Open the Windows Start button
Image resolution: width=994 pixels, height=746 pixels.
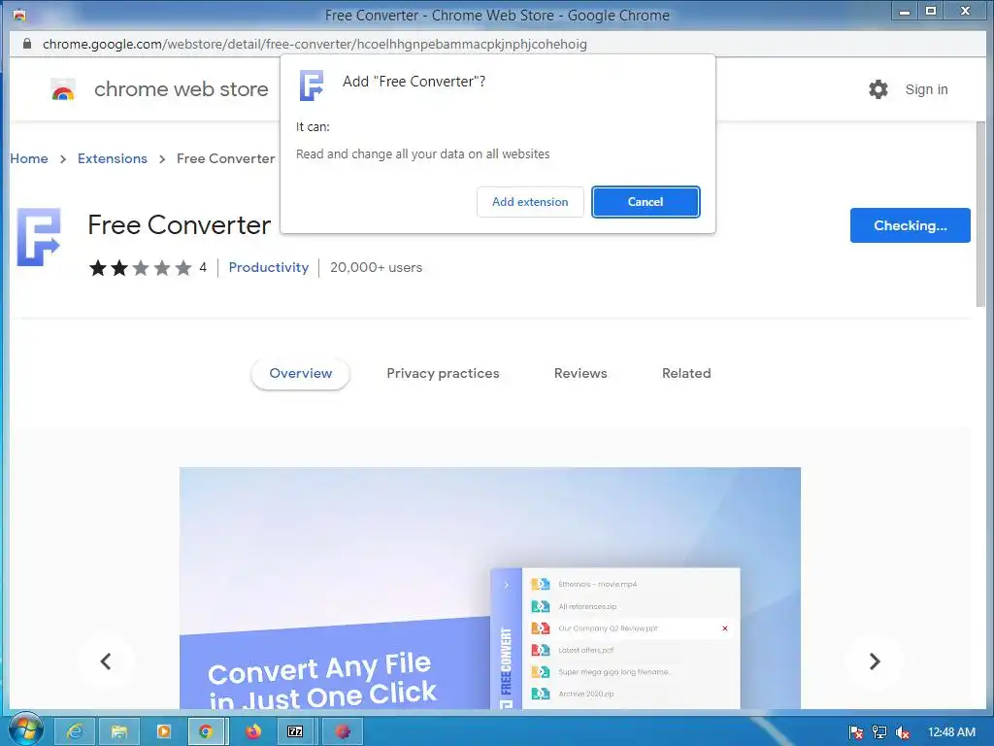pos(26,729)
